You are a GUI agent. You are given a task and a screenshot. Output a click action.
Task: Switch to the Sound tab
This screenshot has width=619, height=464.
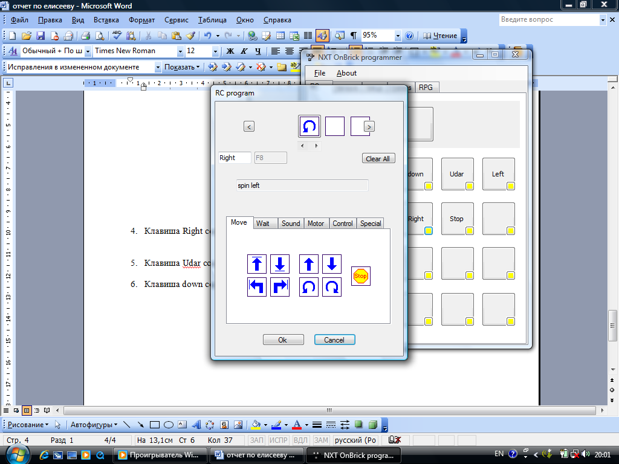coord(291,224)
